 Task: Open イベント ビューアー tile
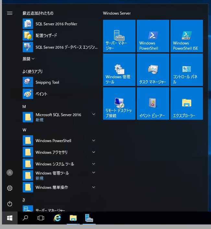(153, 103)
